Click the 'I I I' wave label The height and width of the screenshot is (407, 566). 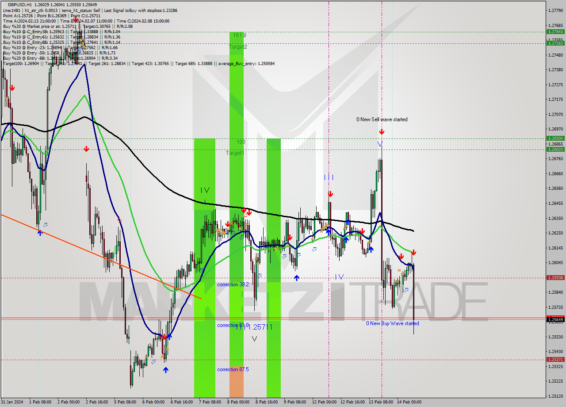click(329, 177)
